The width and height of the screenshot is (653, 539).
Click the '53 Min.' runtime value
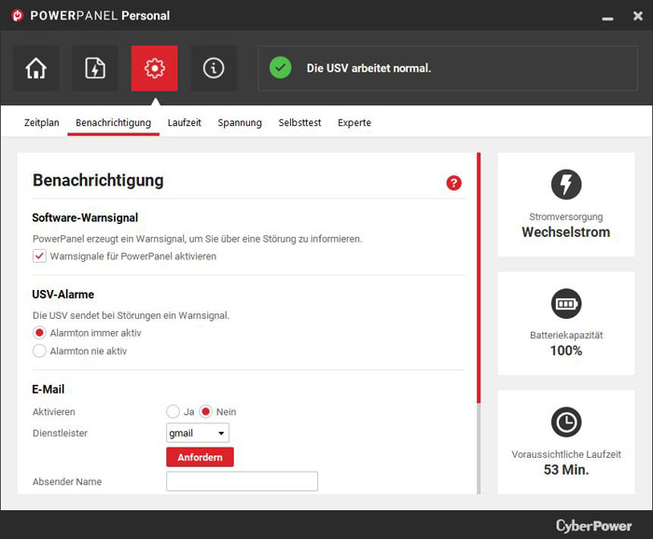click(x=566, y=469)
